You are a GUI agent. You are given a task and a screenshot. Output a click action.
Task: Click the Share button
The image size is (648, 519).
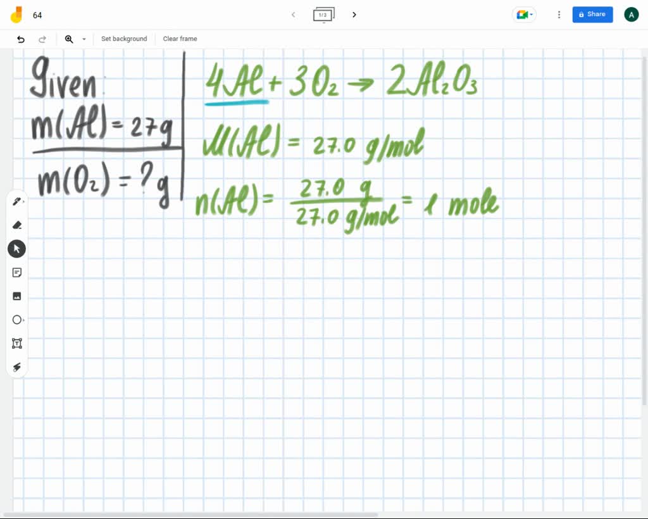point(592,14)
